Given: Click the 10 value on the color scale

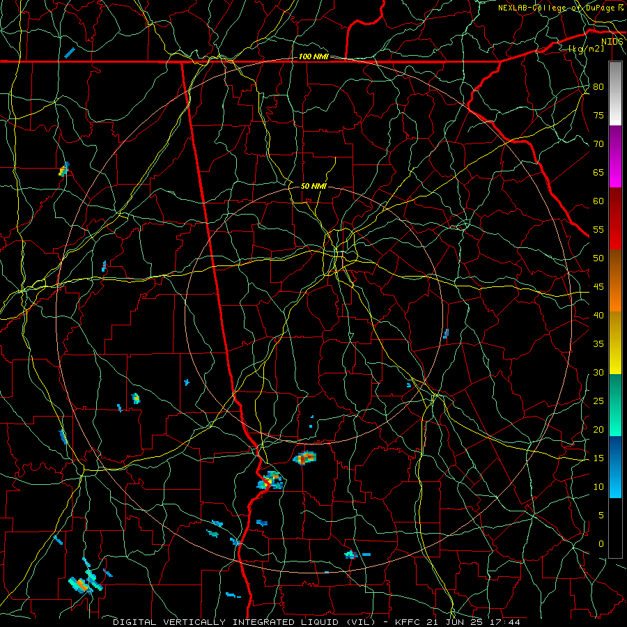Looking at the screenshot, I should click(598, 487).
